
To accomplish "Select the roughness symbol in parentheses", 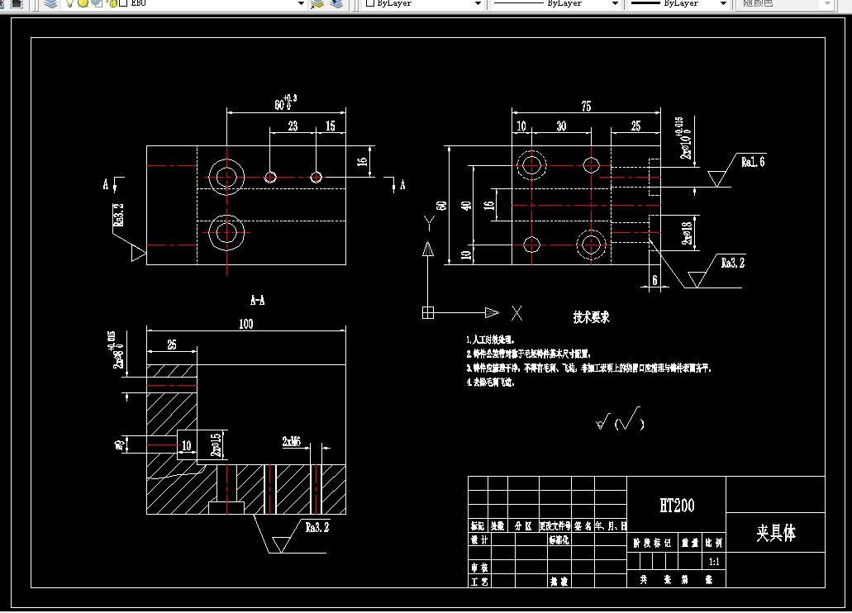I will (x=629, y=419).
